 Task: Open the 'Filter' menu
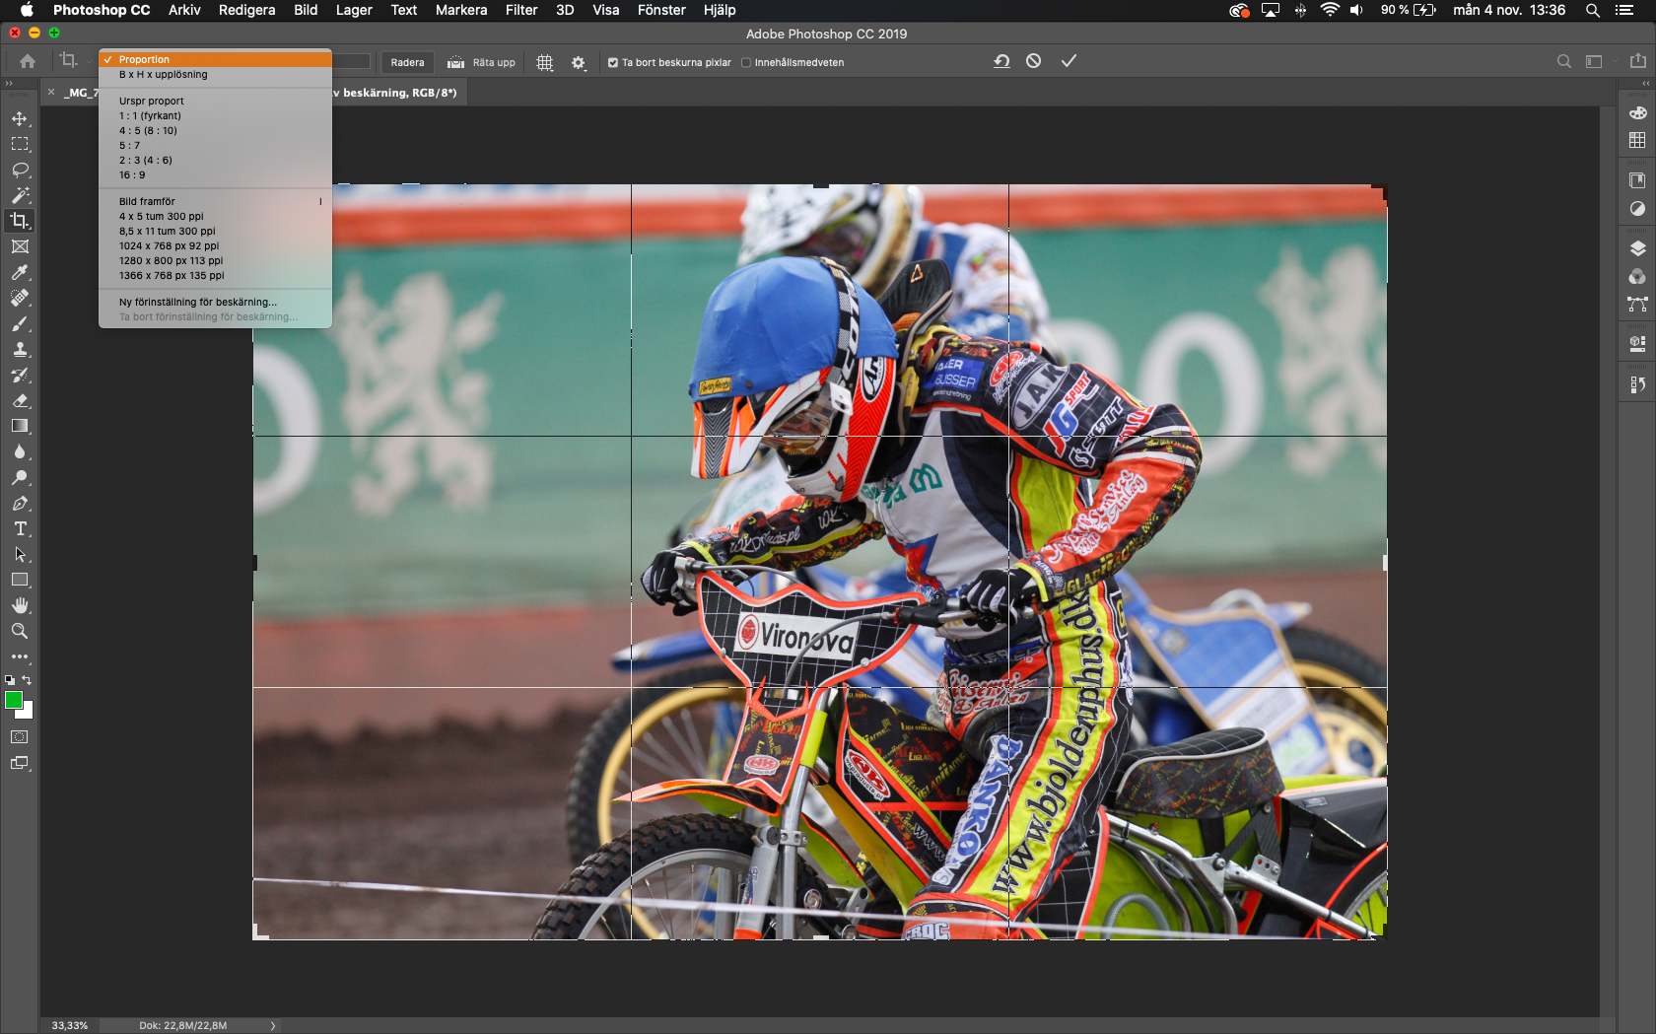click(521, 10)
